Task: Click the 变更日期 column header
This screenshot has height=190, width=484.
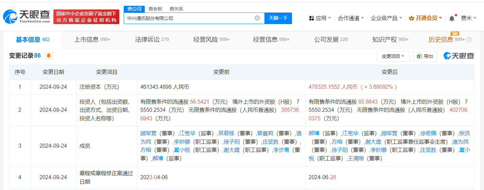Action: click(53, 72)
